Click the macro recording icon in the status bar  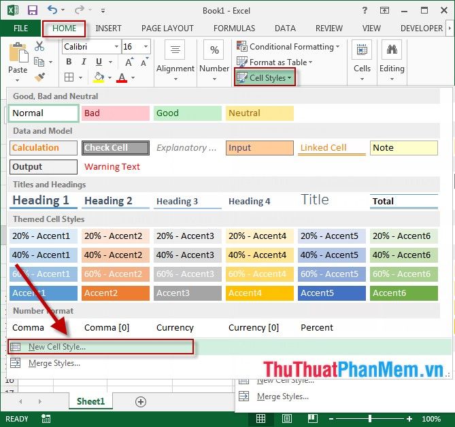click(x=46, y=419)
